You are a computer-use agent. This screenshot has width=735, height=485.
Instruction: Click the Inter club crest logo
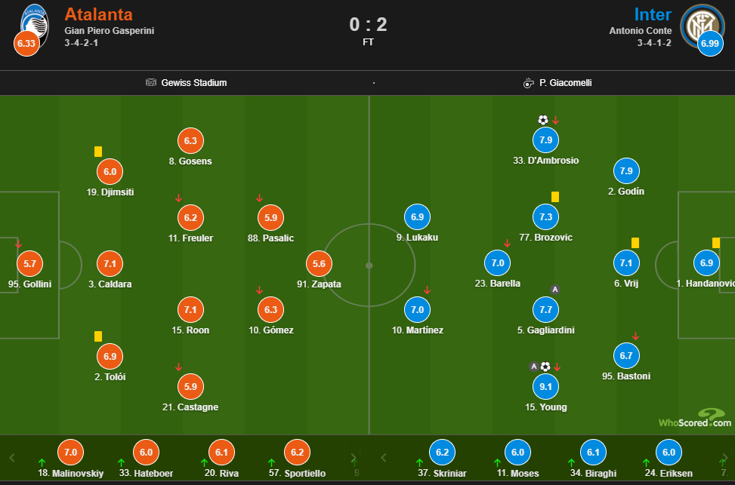coord(703,26)
